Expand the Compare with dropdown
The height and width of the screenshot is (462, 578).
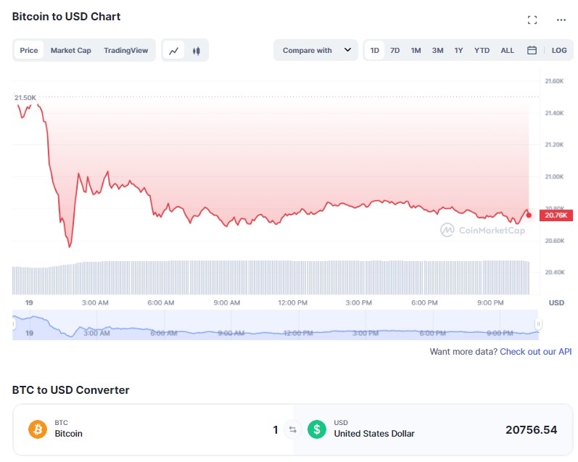pos(316,50)
